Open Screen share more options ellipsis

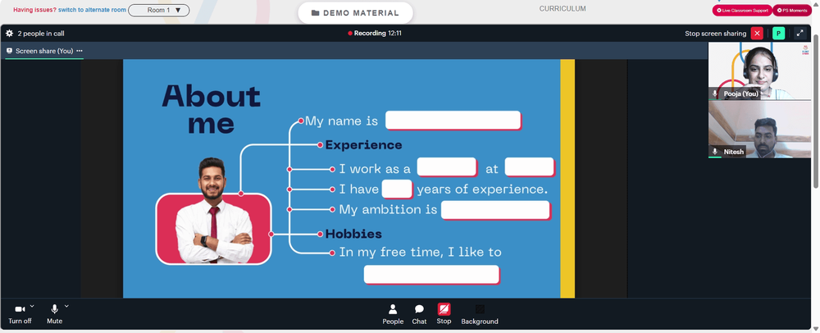tap(80, 51)
